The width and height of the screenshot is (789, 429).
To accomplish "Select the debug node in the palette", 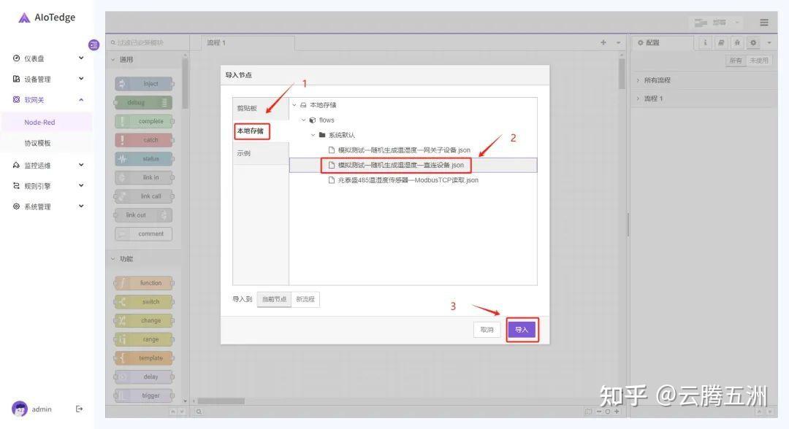I will pyautogui.click(x=143, y=102).
